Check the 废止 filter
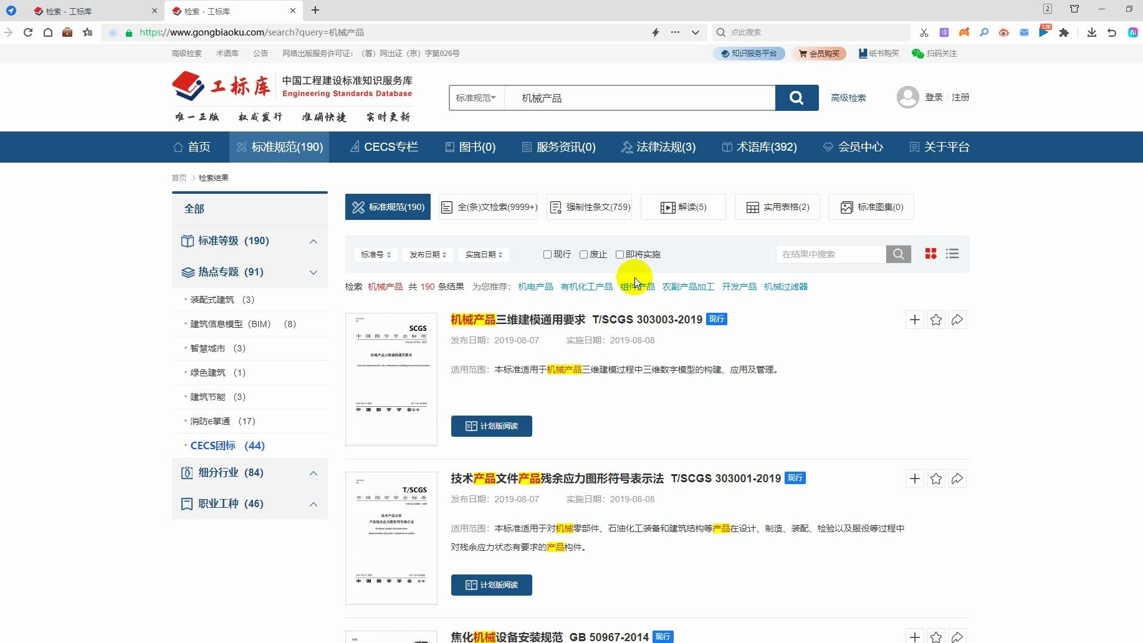 click(x=584, y=254)
